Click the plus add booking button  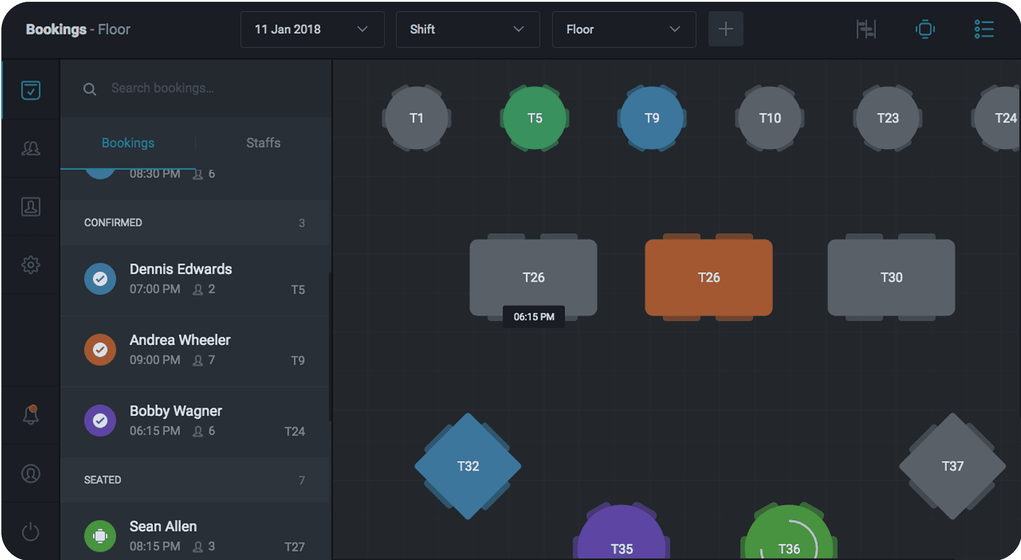(725, 29)
